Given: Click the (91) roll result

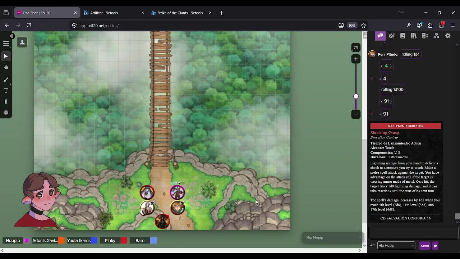Looking at the screenshot, I should tap(386, 101).
